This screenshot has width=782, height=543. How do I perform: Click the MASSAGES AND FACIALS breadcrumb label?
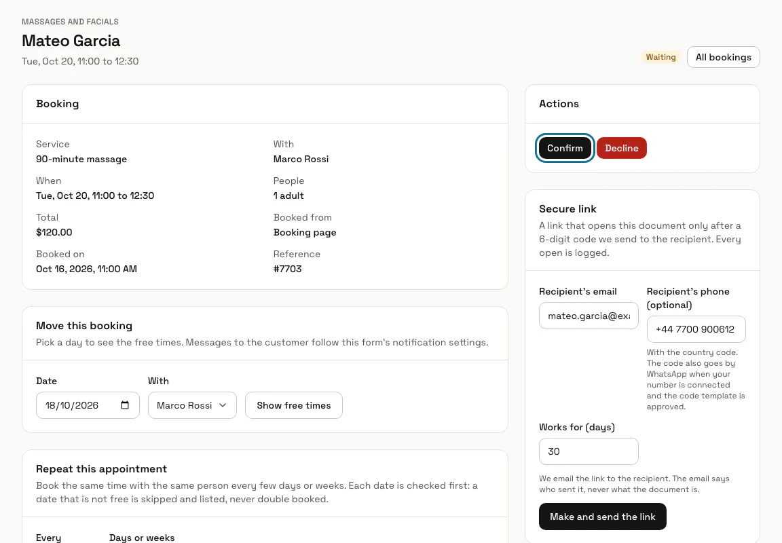71,22
